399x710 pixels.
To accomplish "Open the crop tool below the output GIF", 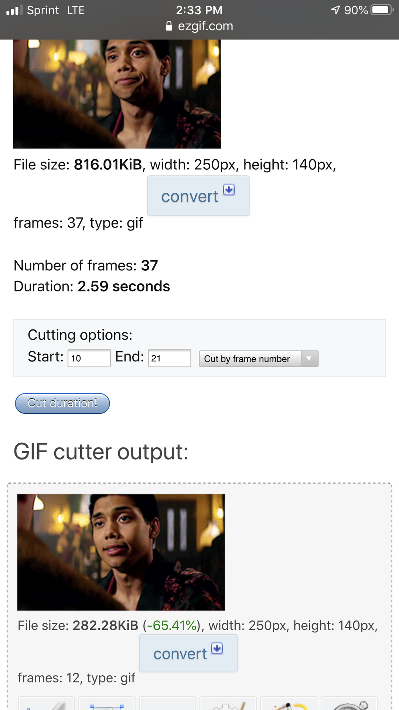I will tap(46, 704).
